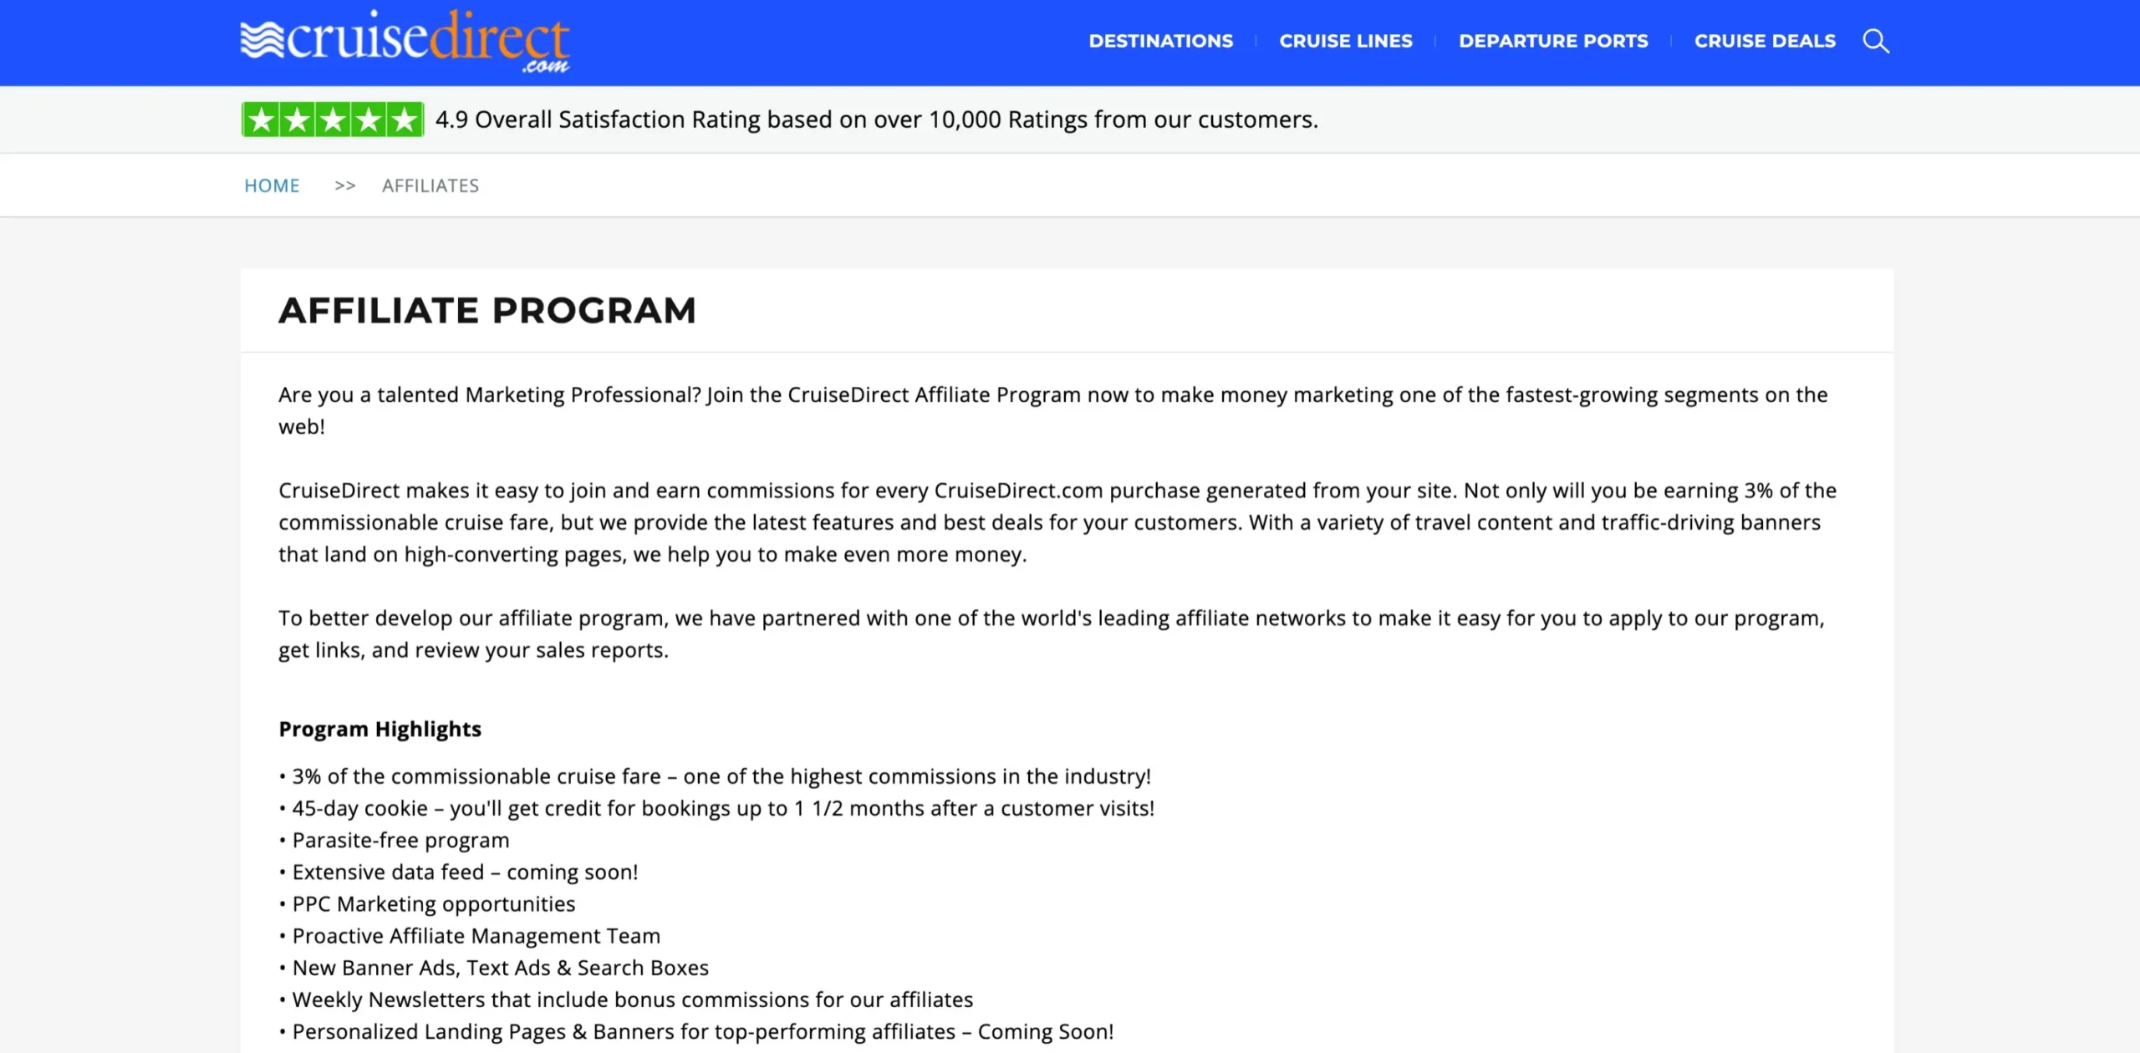Click the CruiseDirect.com logo
Image resolution: width=2140 pixels, height=1053 pixels.
pyautogui.click(x=405, y=41)
